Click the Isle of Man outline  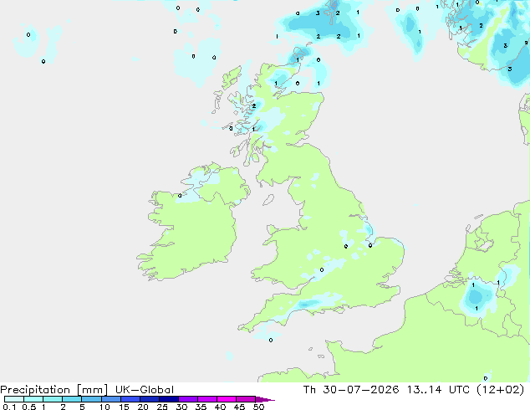click(268, 200)
